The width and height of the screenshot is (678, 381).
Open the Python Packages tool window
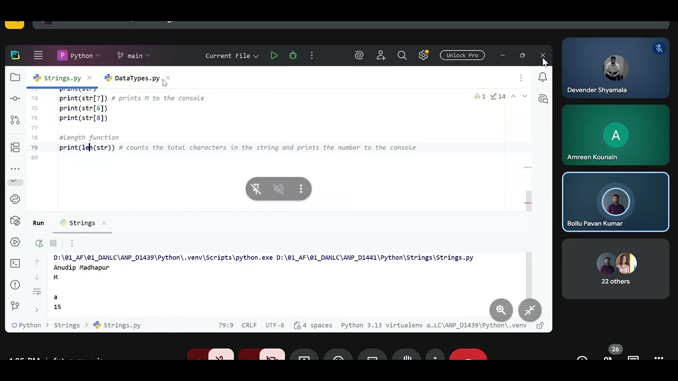point(15,221)
